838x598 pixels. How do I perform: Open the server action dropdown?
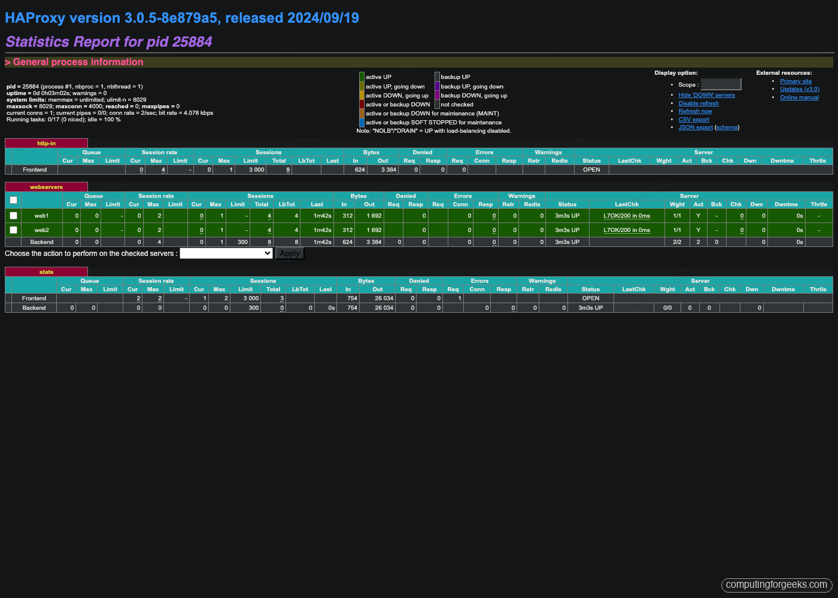pos(226,253)
